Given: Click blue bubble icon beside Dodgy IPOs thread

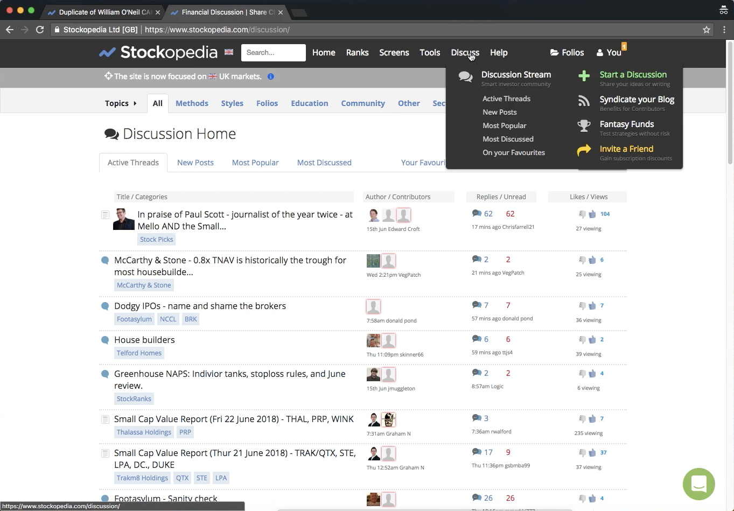Looking at the screenshot, I should click(105, 306).
